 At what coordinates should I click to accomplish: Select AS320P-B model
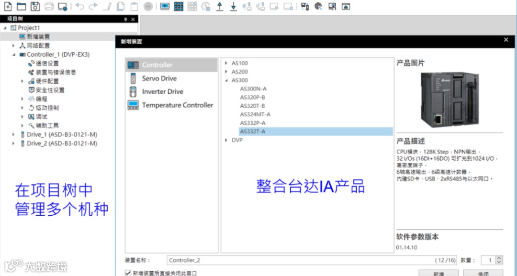click(x=253, y=97)
